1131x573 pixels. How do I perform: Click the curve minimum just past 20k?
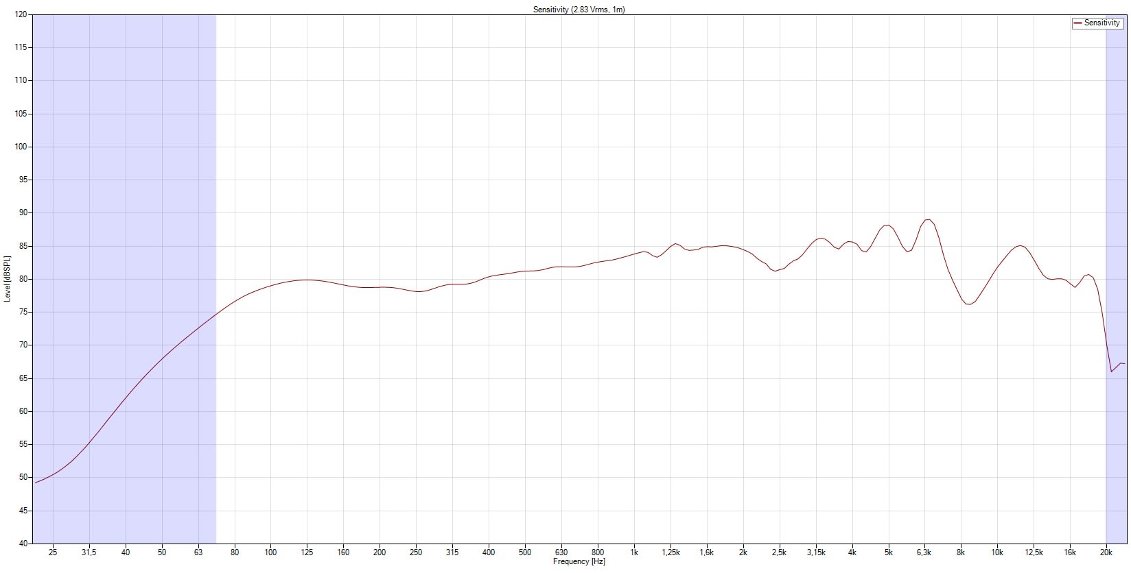coord(1112,371)
